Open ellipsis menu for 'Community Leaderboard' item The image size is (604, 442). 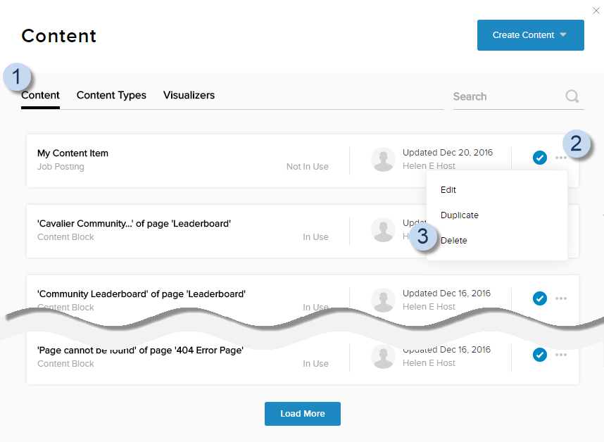(x=560, y=298)
